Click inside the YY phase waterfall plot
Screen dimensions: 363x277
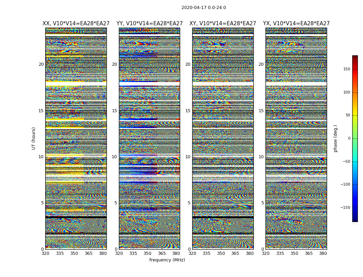149,138
